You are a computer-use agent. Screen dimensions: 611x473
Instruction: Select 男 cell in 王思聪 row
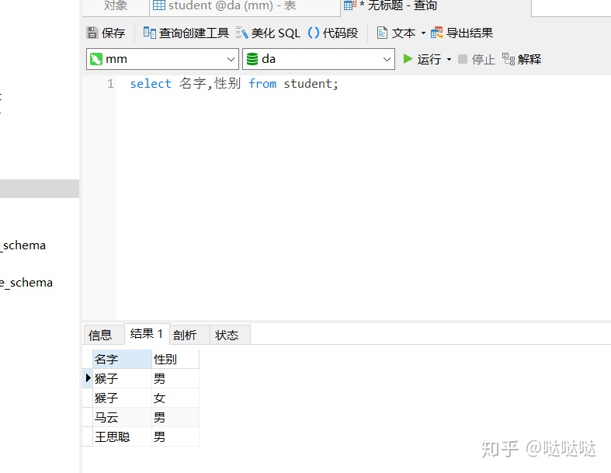(x=175, y=436)
